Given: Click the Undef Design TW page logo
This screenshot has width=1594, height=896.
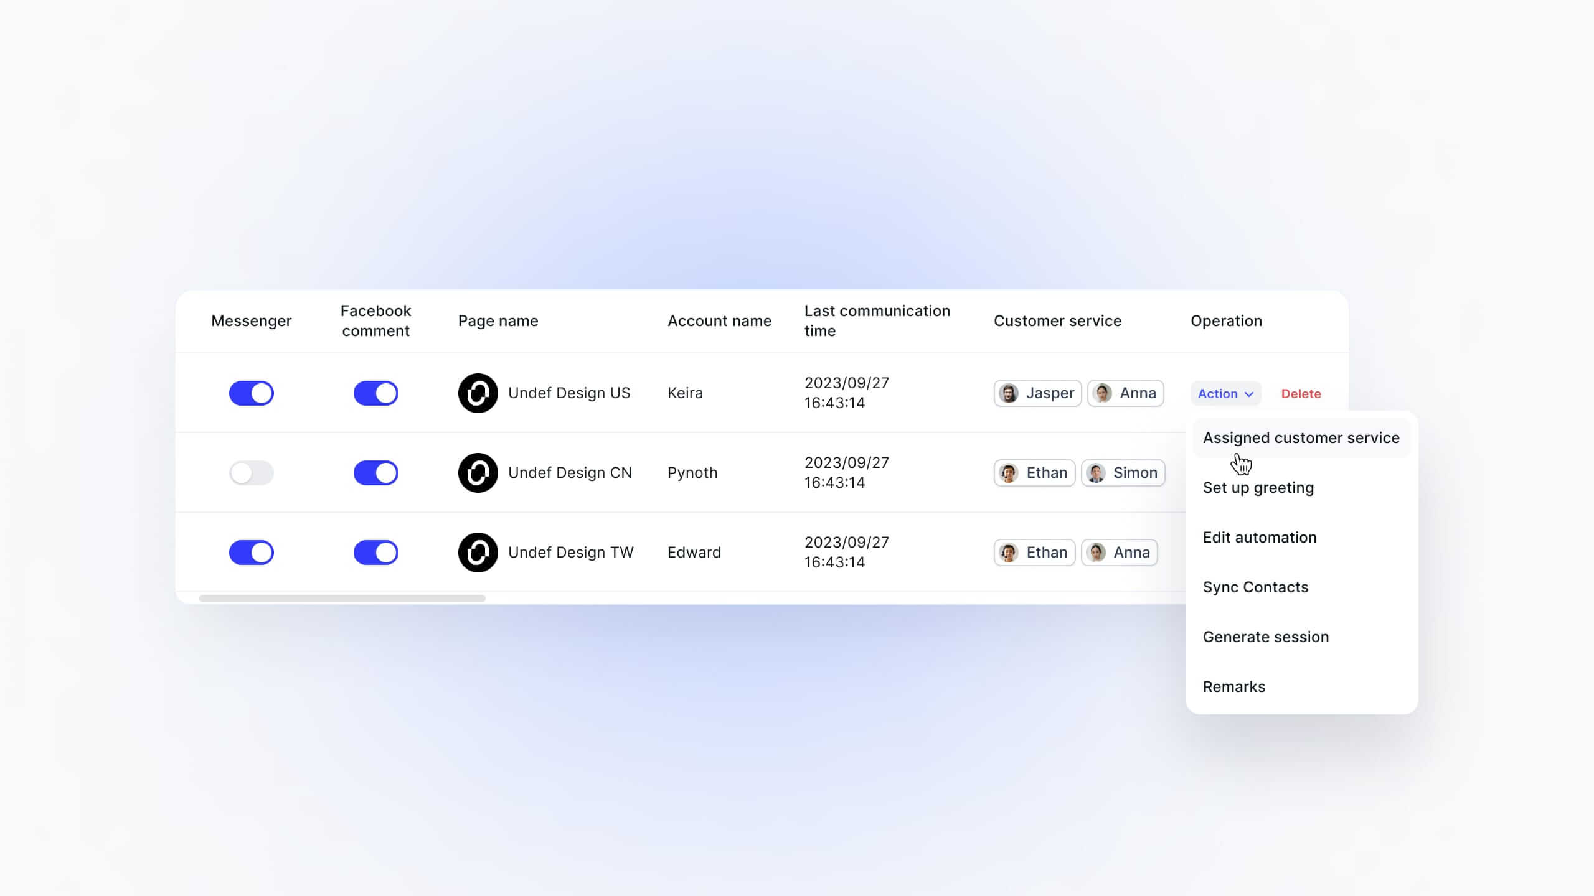Looking at the screenshot, I should 478,553.
